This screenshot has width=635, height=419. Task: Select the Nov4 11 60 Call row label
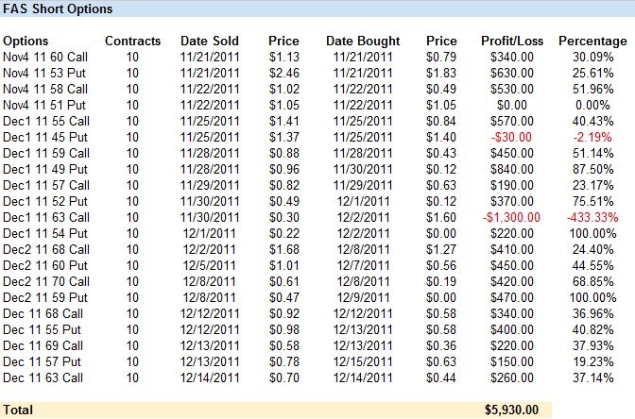43,57
